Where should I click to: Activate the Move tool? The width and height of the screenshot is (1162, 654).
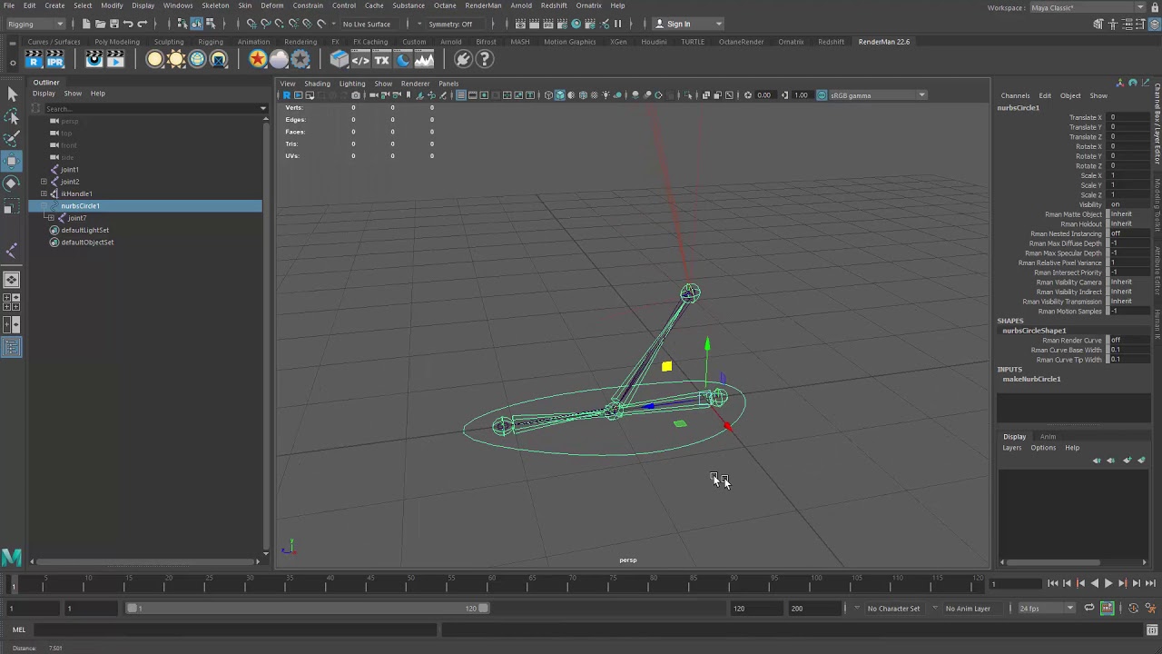pyautogui.click(x=12, y=162)
